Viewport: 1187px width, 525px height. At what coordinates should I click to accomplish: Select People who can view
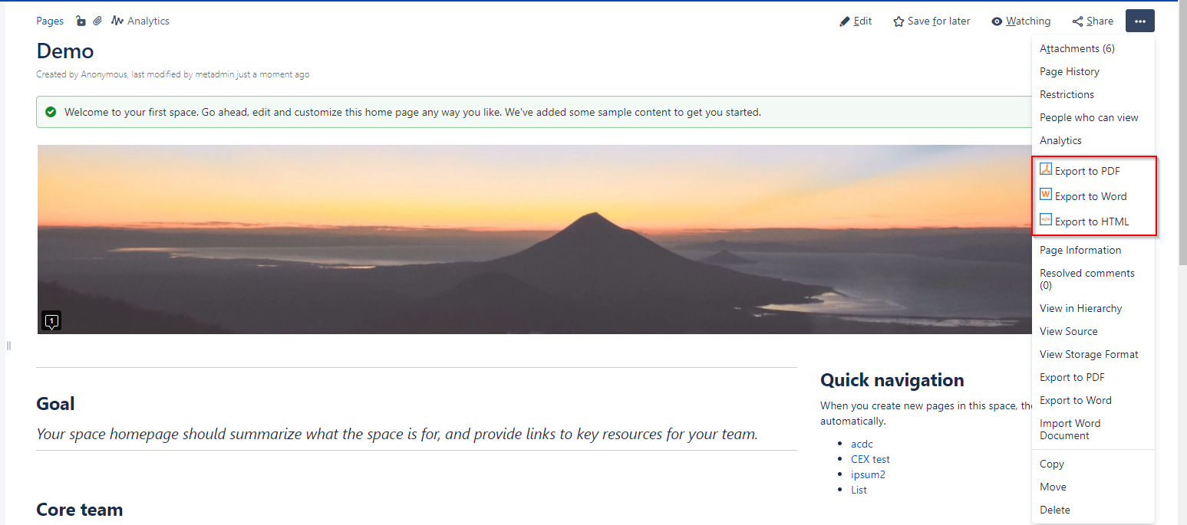1093,117
